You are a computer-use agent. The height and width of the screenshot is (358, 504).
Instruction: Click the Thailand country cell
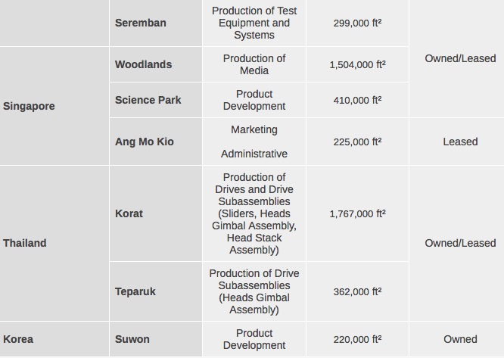25,243
